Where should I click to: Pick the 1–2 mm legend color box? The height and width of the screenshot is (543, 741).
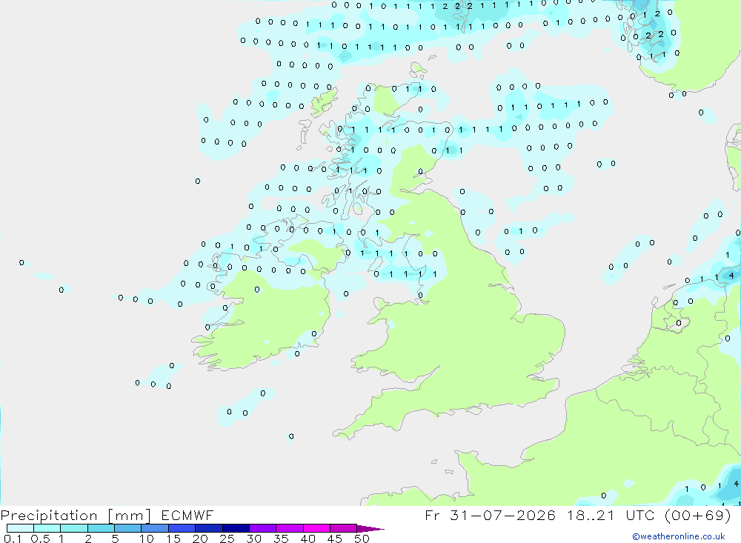(74, 528)
